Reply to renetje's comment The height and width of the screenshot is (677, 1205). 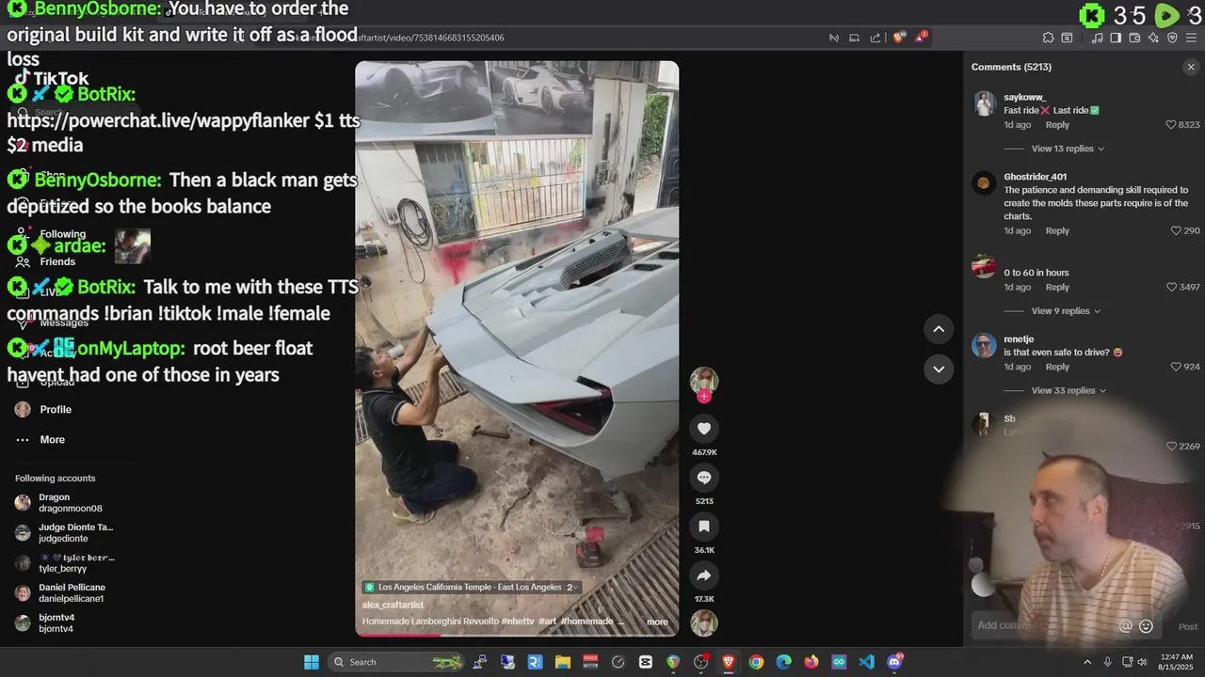1057,367
